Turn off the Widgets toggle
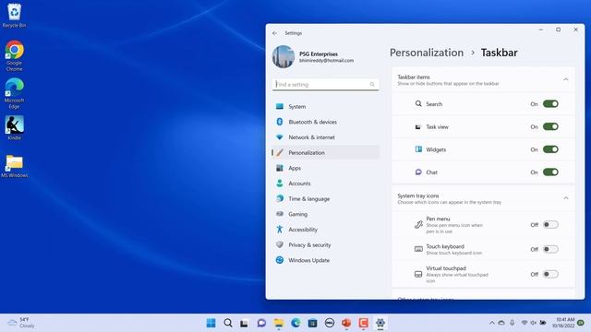This screenshot has width=591, height=332. click(x=550, y=149)
